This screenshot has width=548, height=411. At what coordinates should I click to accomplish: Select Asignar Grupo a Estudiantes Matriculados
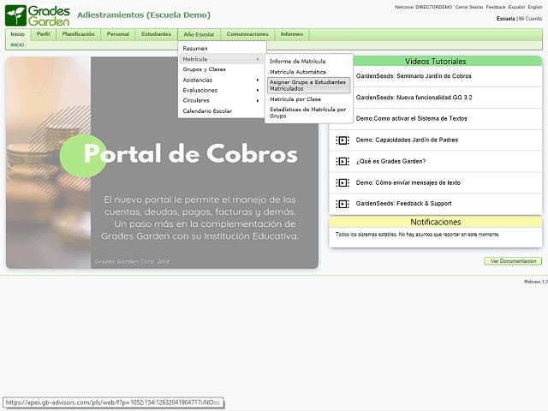coord(308,86)
